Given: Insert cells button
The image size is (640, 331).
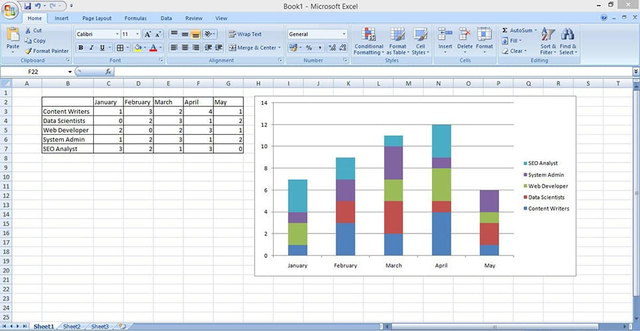Looking at the screenshot, I should (445, 41).
